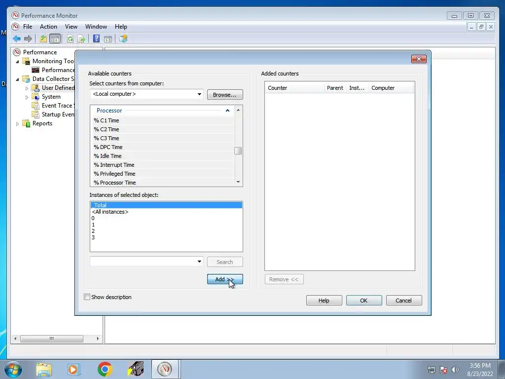Click the Action Center flag tray icon

443,370
